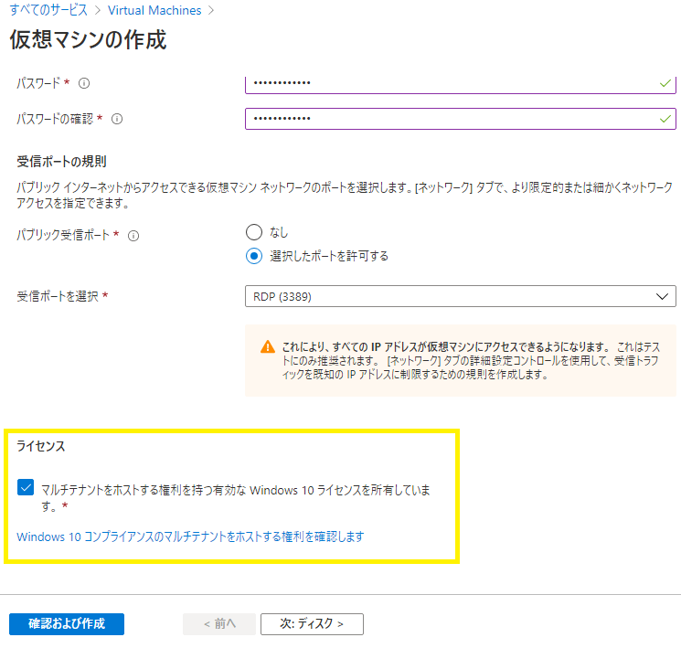681x648 pixels.
Task: Go to 次: ディスク > step
Action: coord(312,623)
